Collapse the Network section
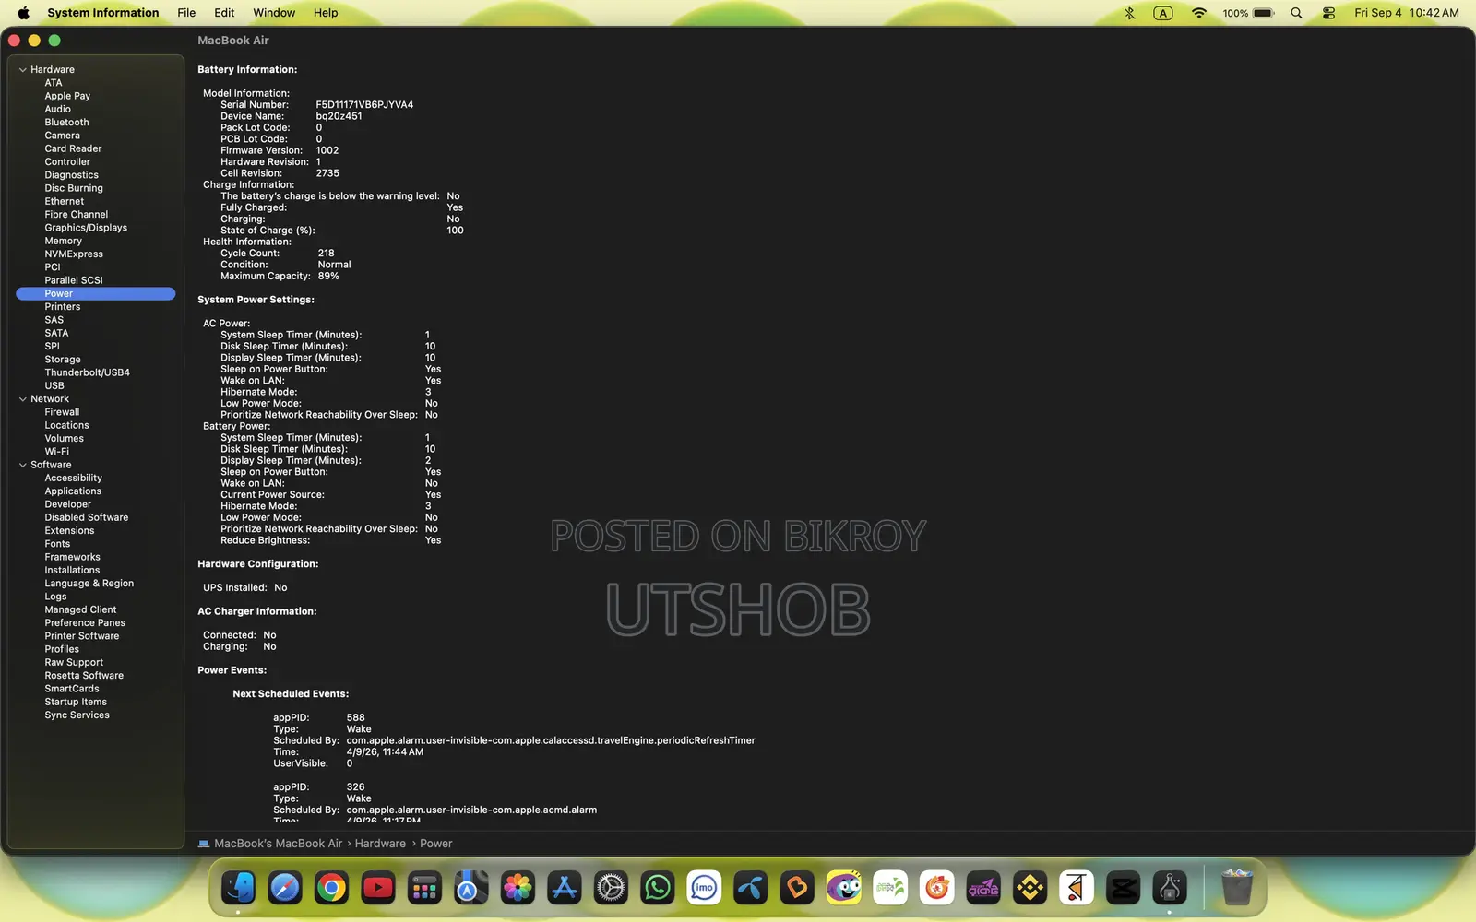The image size is (1476, 922). point(23,399)
